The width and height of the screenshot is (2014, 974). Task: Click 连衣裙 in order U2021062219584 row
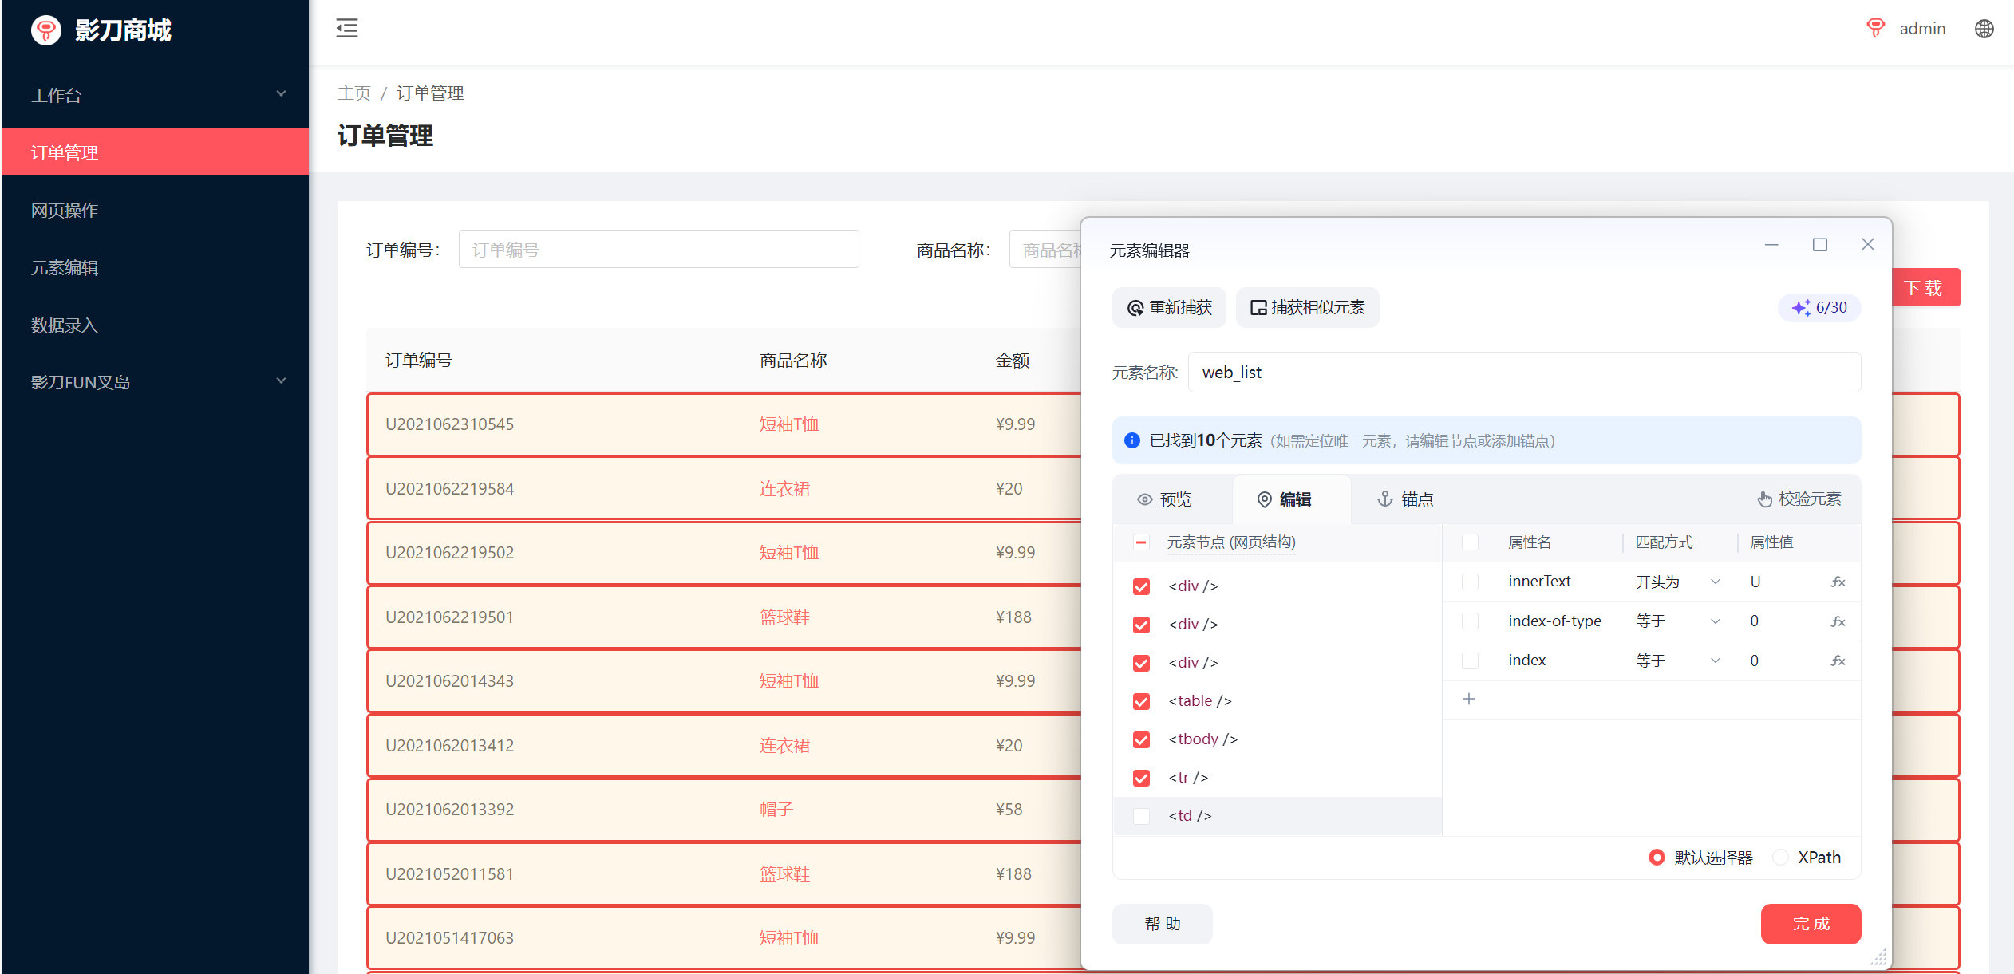[x=784, y=488]
